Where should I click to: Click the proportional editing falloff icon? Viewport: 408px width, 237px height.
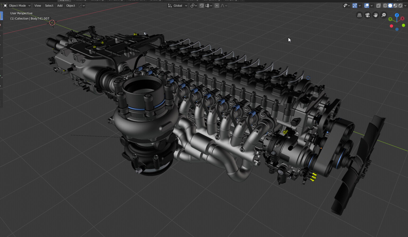222,5
